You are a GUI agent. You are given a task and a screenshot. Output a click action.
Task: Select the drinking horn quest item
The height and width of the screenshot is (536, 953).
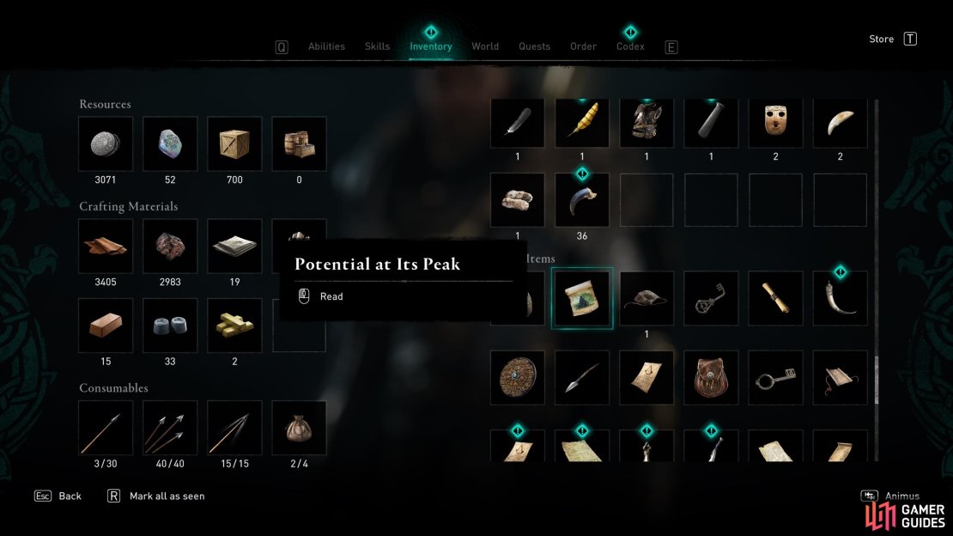[840, 298]
